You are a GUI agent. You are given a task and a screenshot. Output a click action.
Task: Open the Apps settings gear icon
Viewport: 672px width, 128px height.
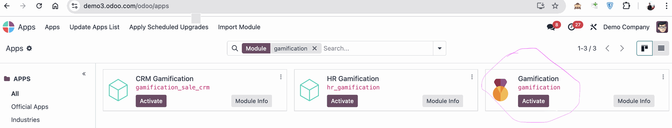pyautogui.click(x=29, y=48)
